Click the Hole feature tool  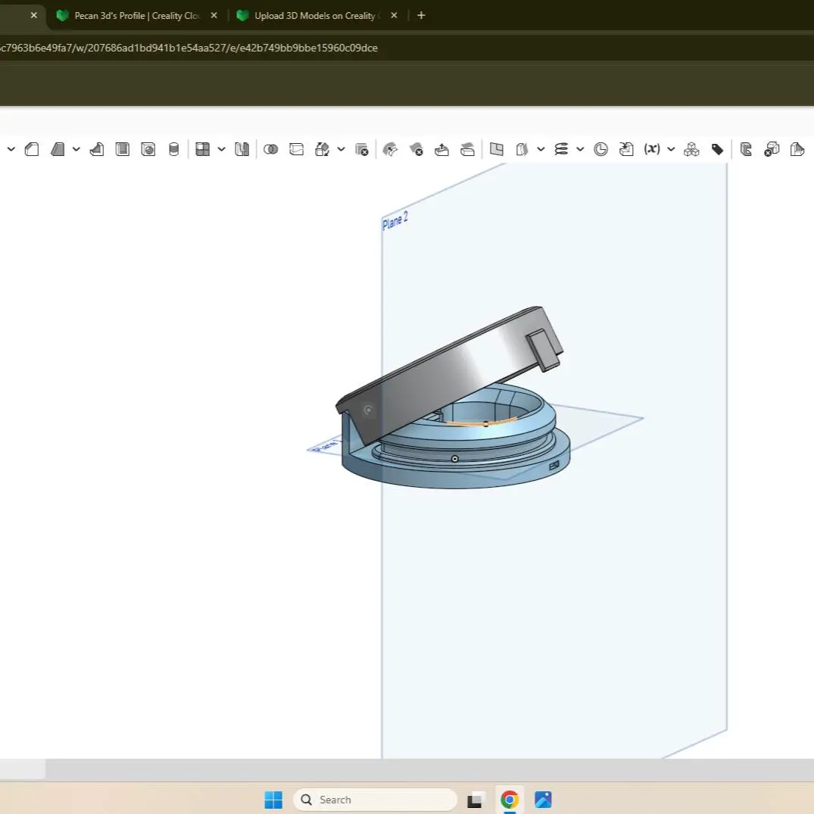(148, 149)
